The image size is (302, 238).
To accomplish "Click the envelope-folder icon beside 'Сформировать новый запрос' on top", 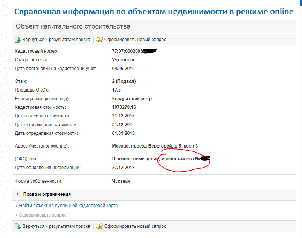I will point(99,39).
